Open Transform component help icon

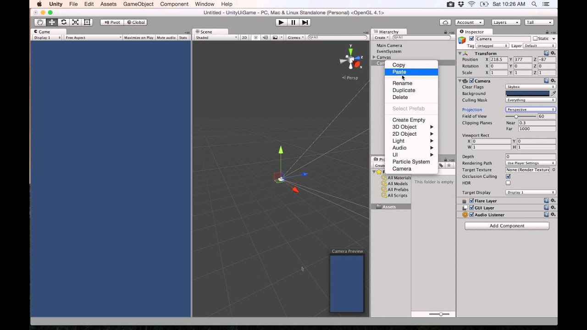(546, 53)
